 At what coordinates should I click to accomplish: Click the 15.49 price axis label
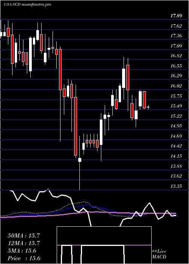176,106
